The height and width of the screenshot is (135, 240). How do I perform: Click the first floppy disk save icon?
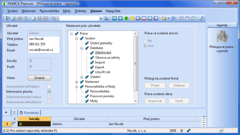point(40,18)
